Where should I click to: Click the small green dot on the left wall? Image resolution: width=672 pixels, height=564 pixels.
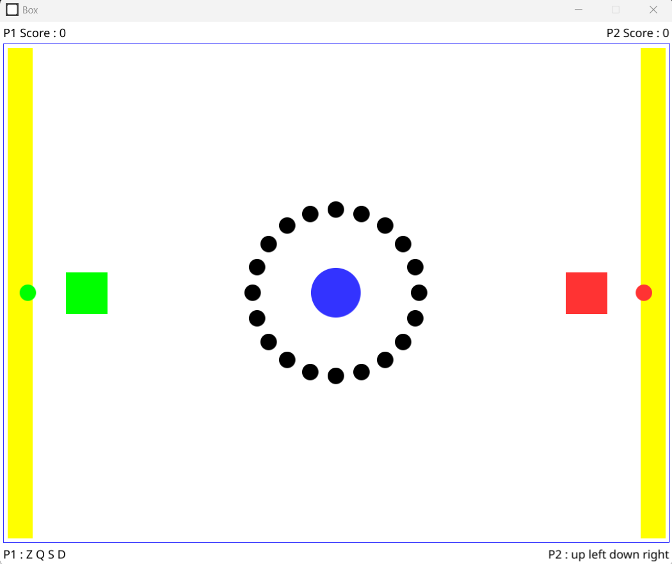point(27,292)
